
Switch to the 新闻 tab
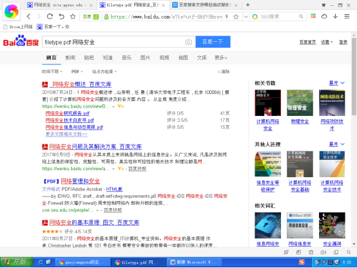tap(70, 57)
